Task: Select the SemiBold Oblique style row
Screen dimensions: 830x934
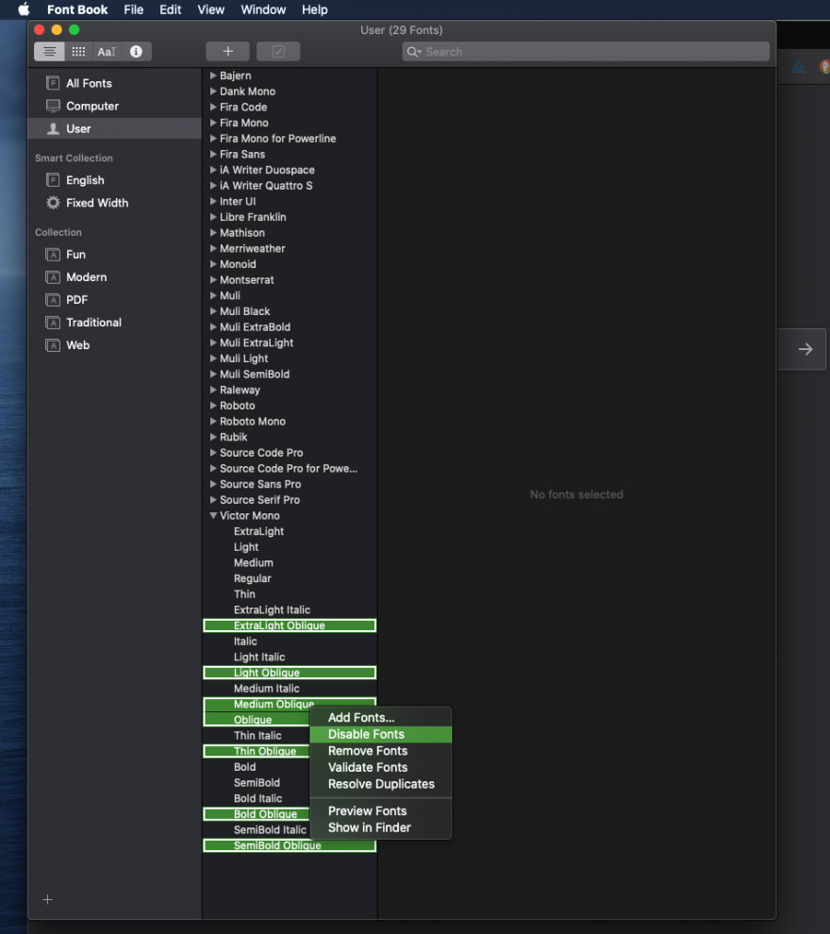Action: tap(290, 845)
